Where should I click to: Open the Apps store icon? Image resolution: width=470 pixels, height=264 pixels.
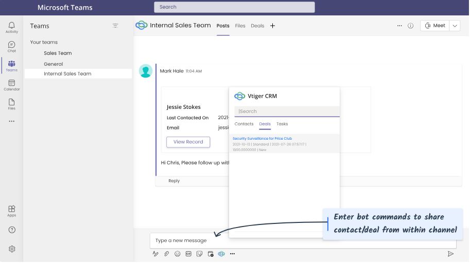tap(12, 211)
